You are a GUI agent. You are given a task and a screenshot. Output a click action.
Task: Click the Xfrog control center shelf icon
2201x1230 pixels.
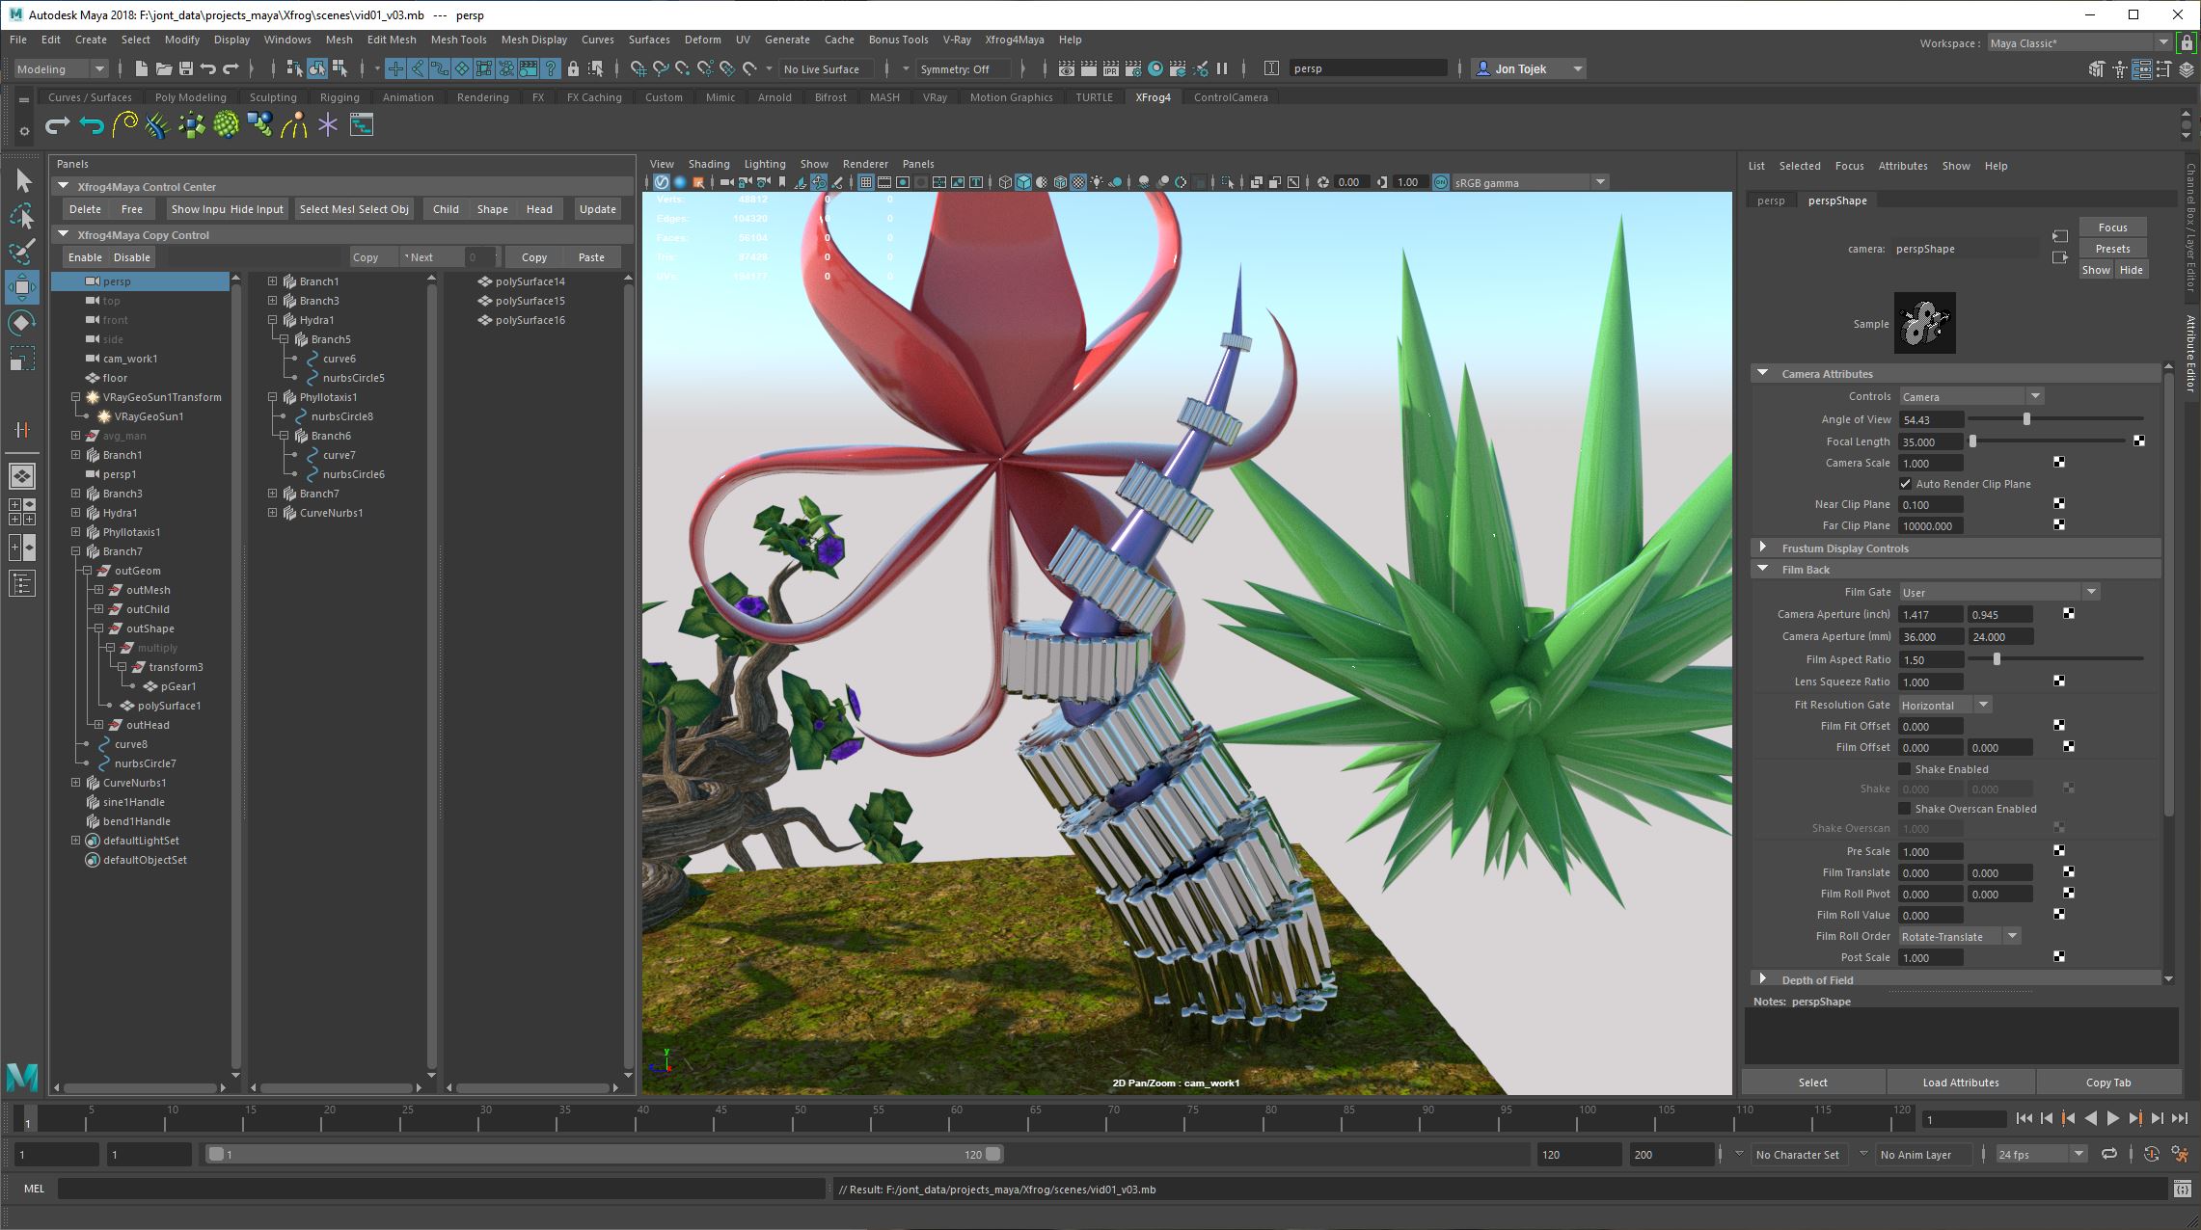point(362,125)
